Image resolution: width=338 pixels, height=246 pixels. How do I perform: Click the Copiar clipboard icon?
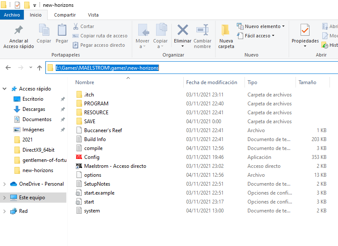(x=44, y=30)
